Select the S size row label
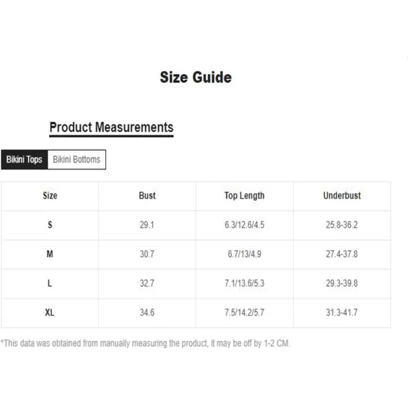The width and height of the screenshot is (408, 408). [50, 225]
